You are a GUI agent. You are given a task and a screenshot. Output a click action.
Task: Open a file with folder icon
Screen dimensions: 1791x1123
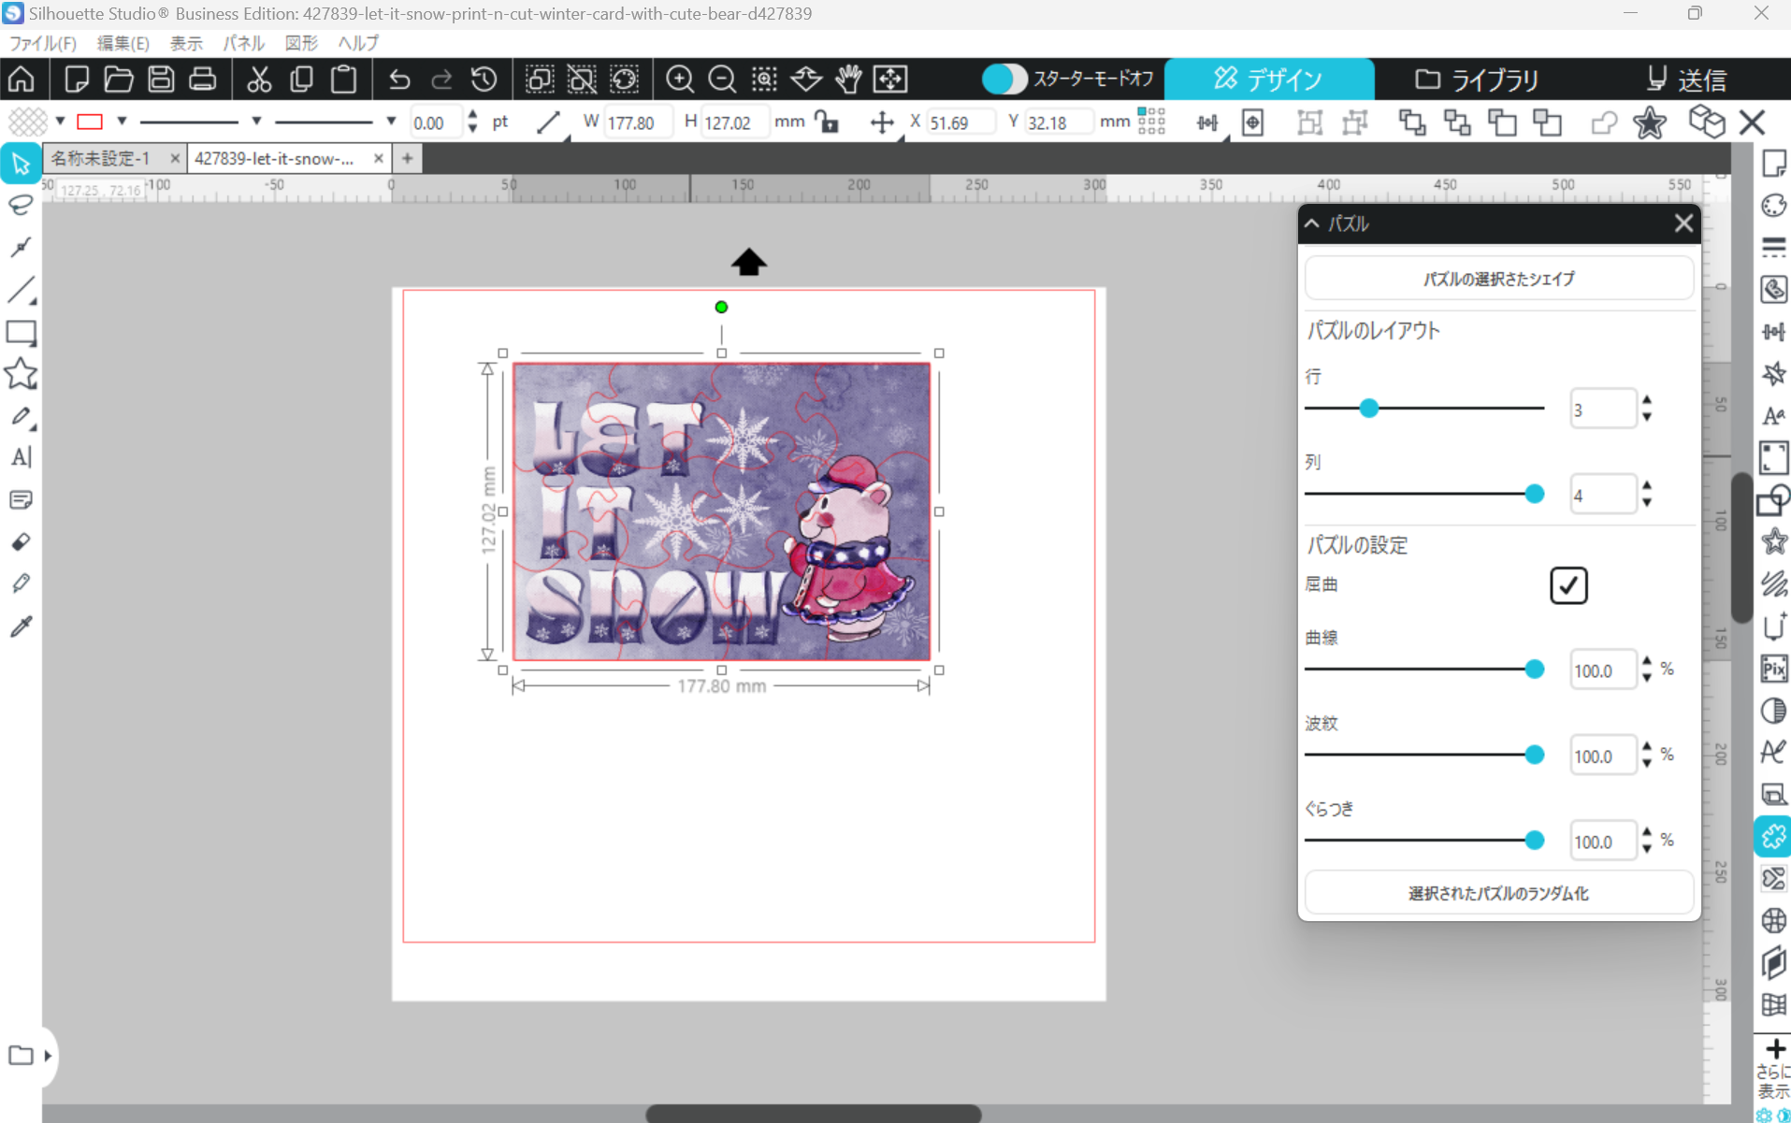[119, 79]
